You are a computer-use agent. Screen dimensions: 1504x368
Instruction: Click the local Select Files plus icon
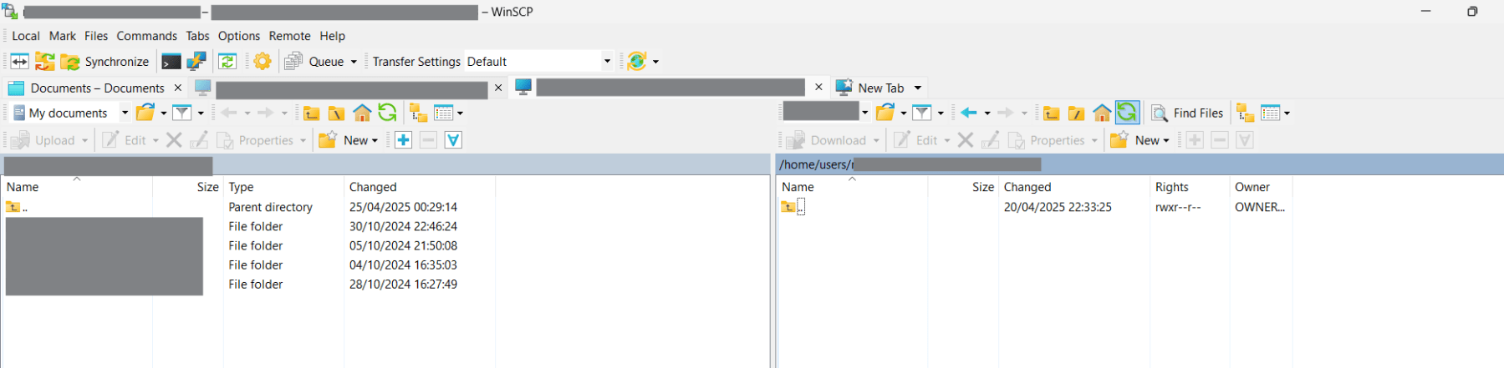tap(403, 140)
